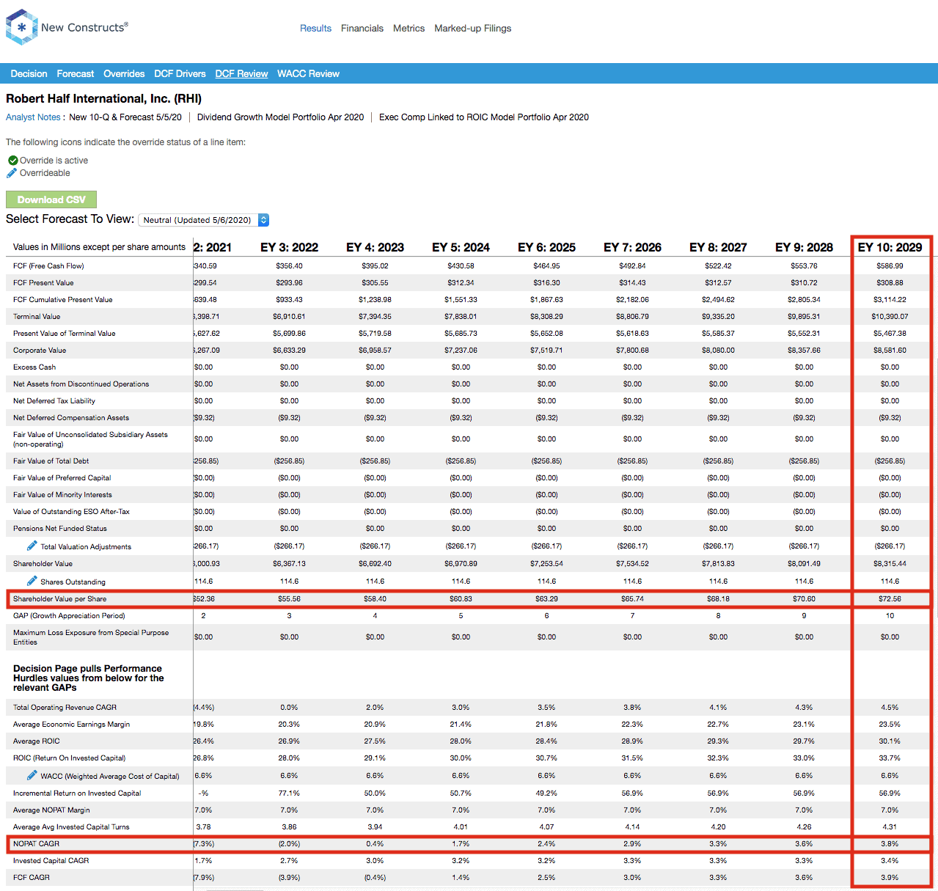Click the Average ROIC row label
938x891 pixels.
pos(37,741)
